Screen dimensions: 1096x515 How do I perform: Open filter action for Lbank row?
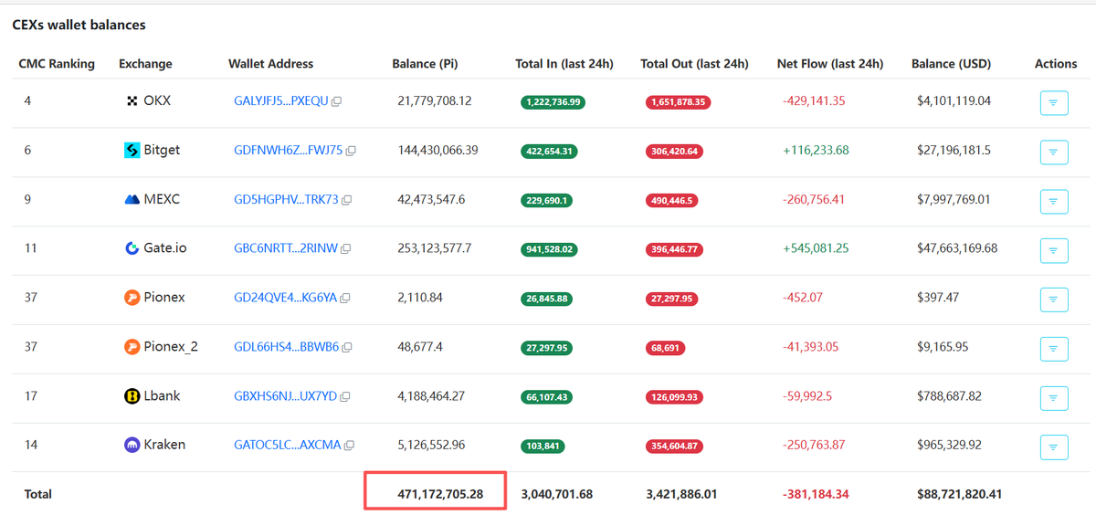1054,397
